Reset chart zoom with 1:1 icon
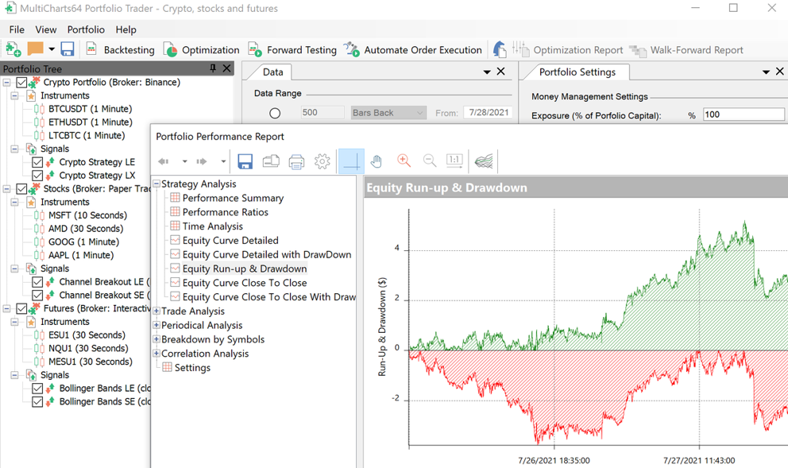Screen dimensions: 788x468 454,161
